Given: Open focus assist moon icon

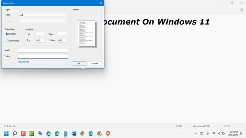Looking at the screenshot, I should point(241,133).
